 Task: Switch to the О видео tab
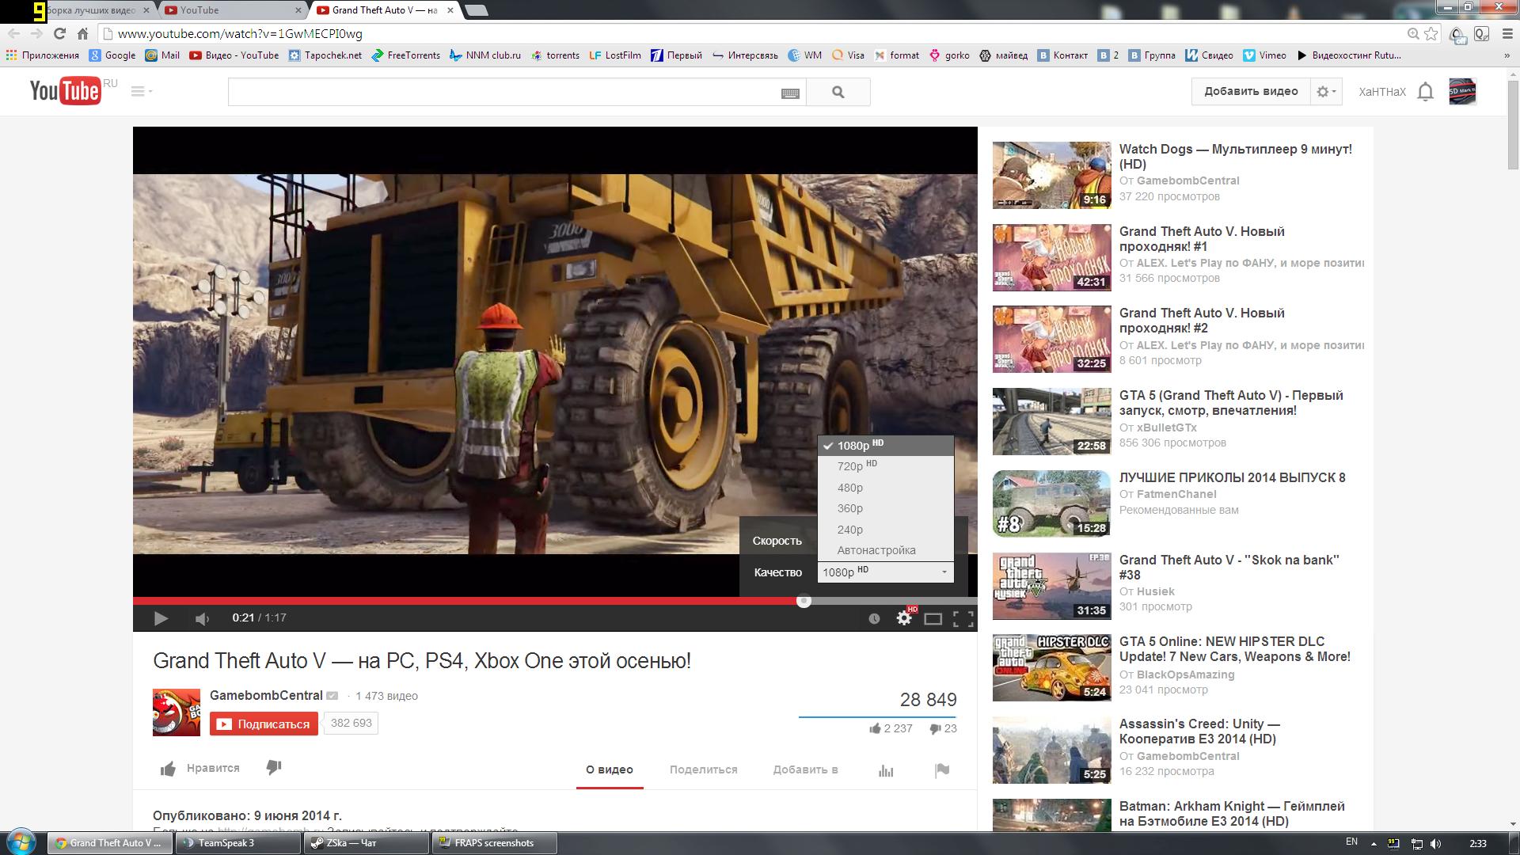pyautogui.click(x=610, y=769)
